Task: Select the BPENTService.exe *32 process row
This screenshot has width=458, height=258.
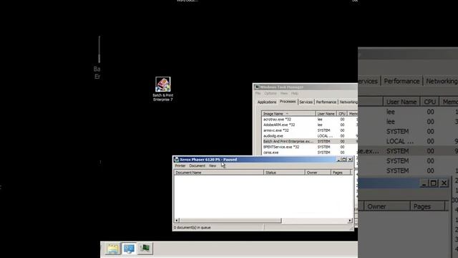Action: coord(310,147)
